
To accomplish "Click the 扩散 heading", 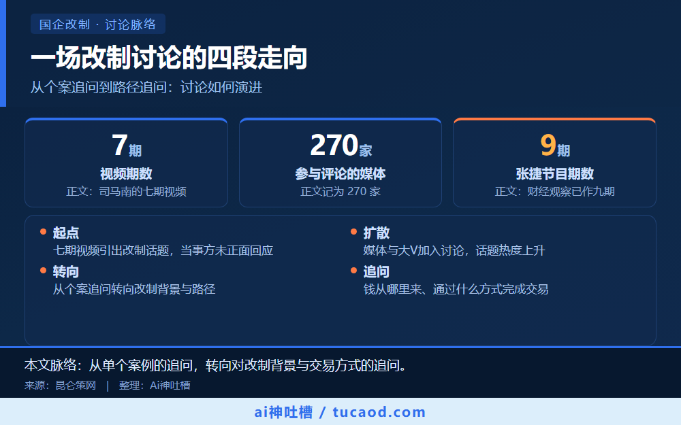I will [377, 233].
